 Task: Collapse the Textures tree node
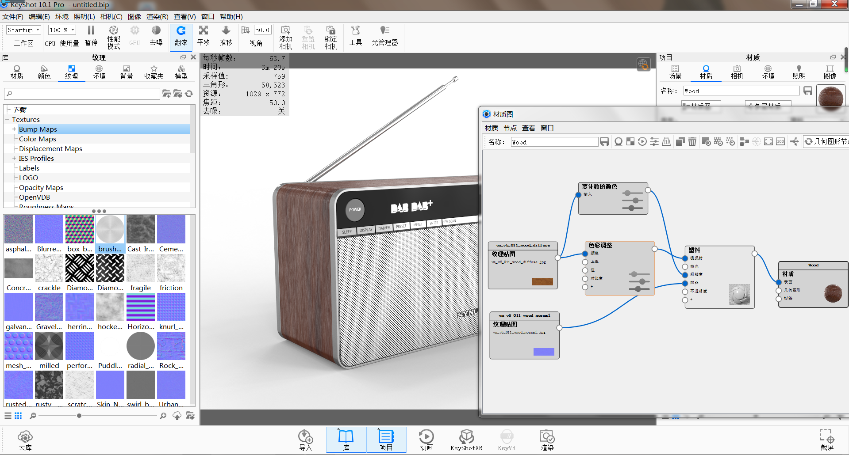pyautogui.click(x=8, y=120)
